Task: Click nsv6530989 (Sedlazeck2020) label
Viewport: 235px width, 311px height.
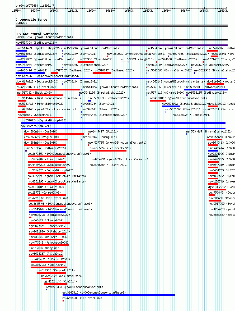Action: [x=83, y=298]
